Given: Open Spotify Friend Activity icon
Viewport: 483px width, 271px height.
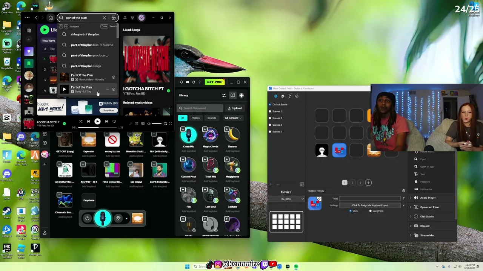Looking at the screenshot, I should coord(132,18).
